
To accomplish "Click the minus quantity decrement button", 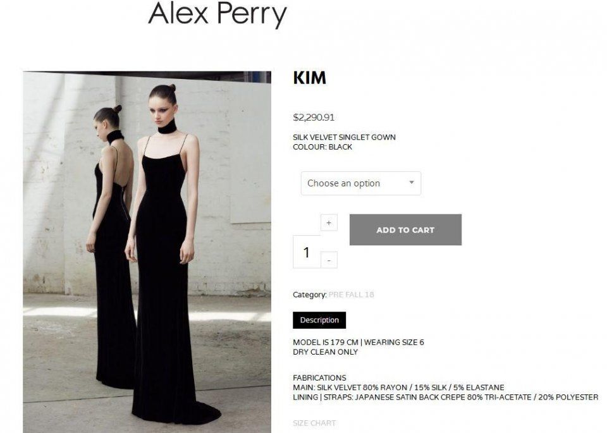I will (329, 260).
